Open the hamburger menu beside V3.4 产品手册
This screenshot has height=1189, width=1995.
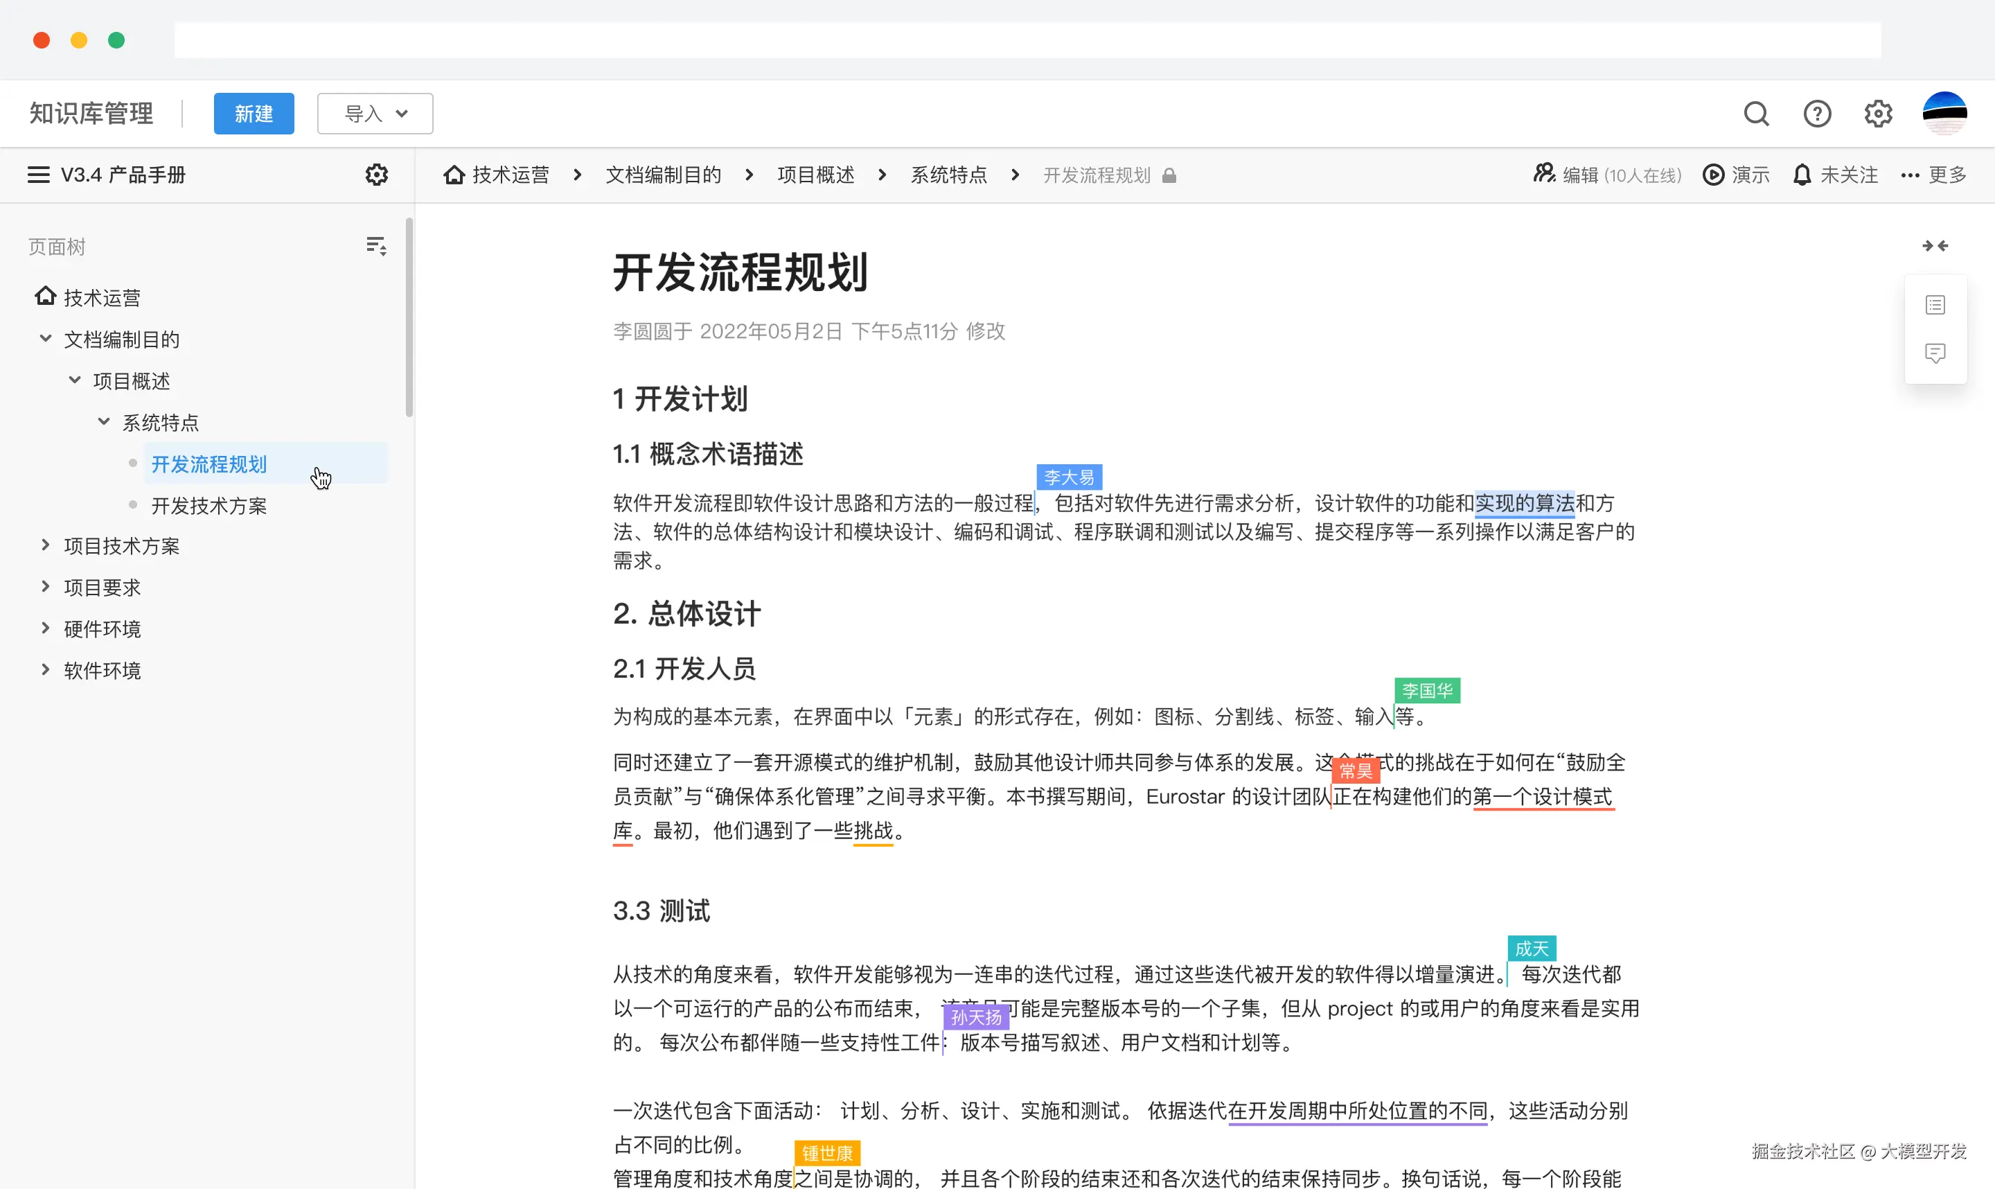[37, 174]
